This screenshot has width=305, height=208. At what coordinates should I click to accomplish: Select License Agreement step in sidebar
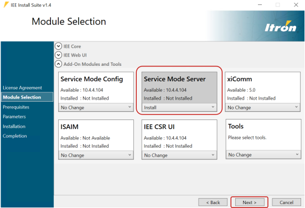(x=22, y=87)
